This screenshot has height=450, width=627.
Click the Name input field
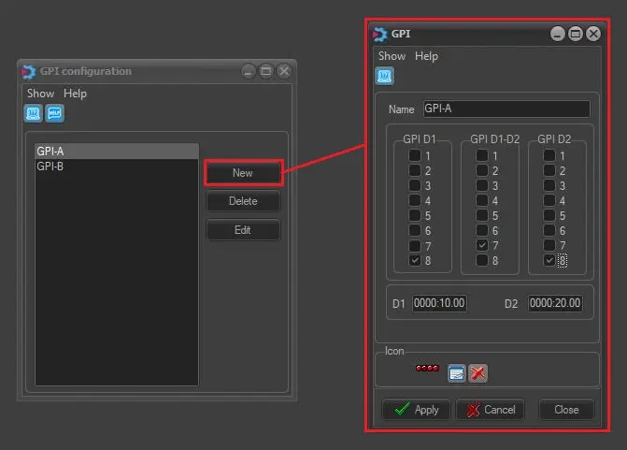[x=506, y=109]
